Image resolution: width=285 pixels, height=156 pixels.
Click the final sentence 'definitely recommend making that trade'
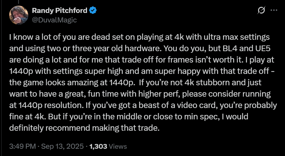pyautogui.click(x=84, y=128)
